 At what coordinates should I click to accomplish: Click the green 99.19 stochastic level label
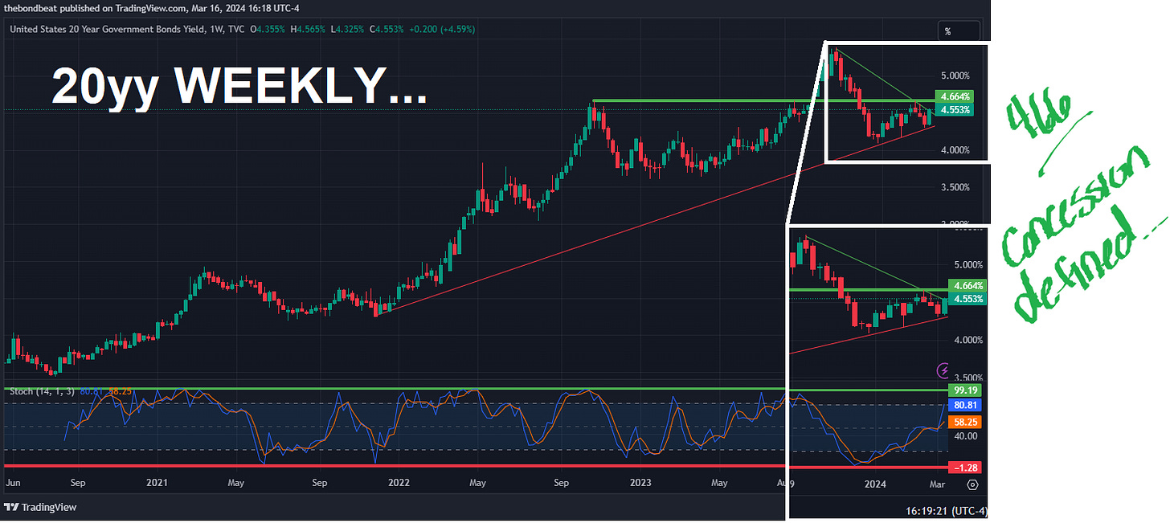pos(964,390)
